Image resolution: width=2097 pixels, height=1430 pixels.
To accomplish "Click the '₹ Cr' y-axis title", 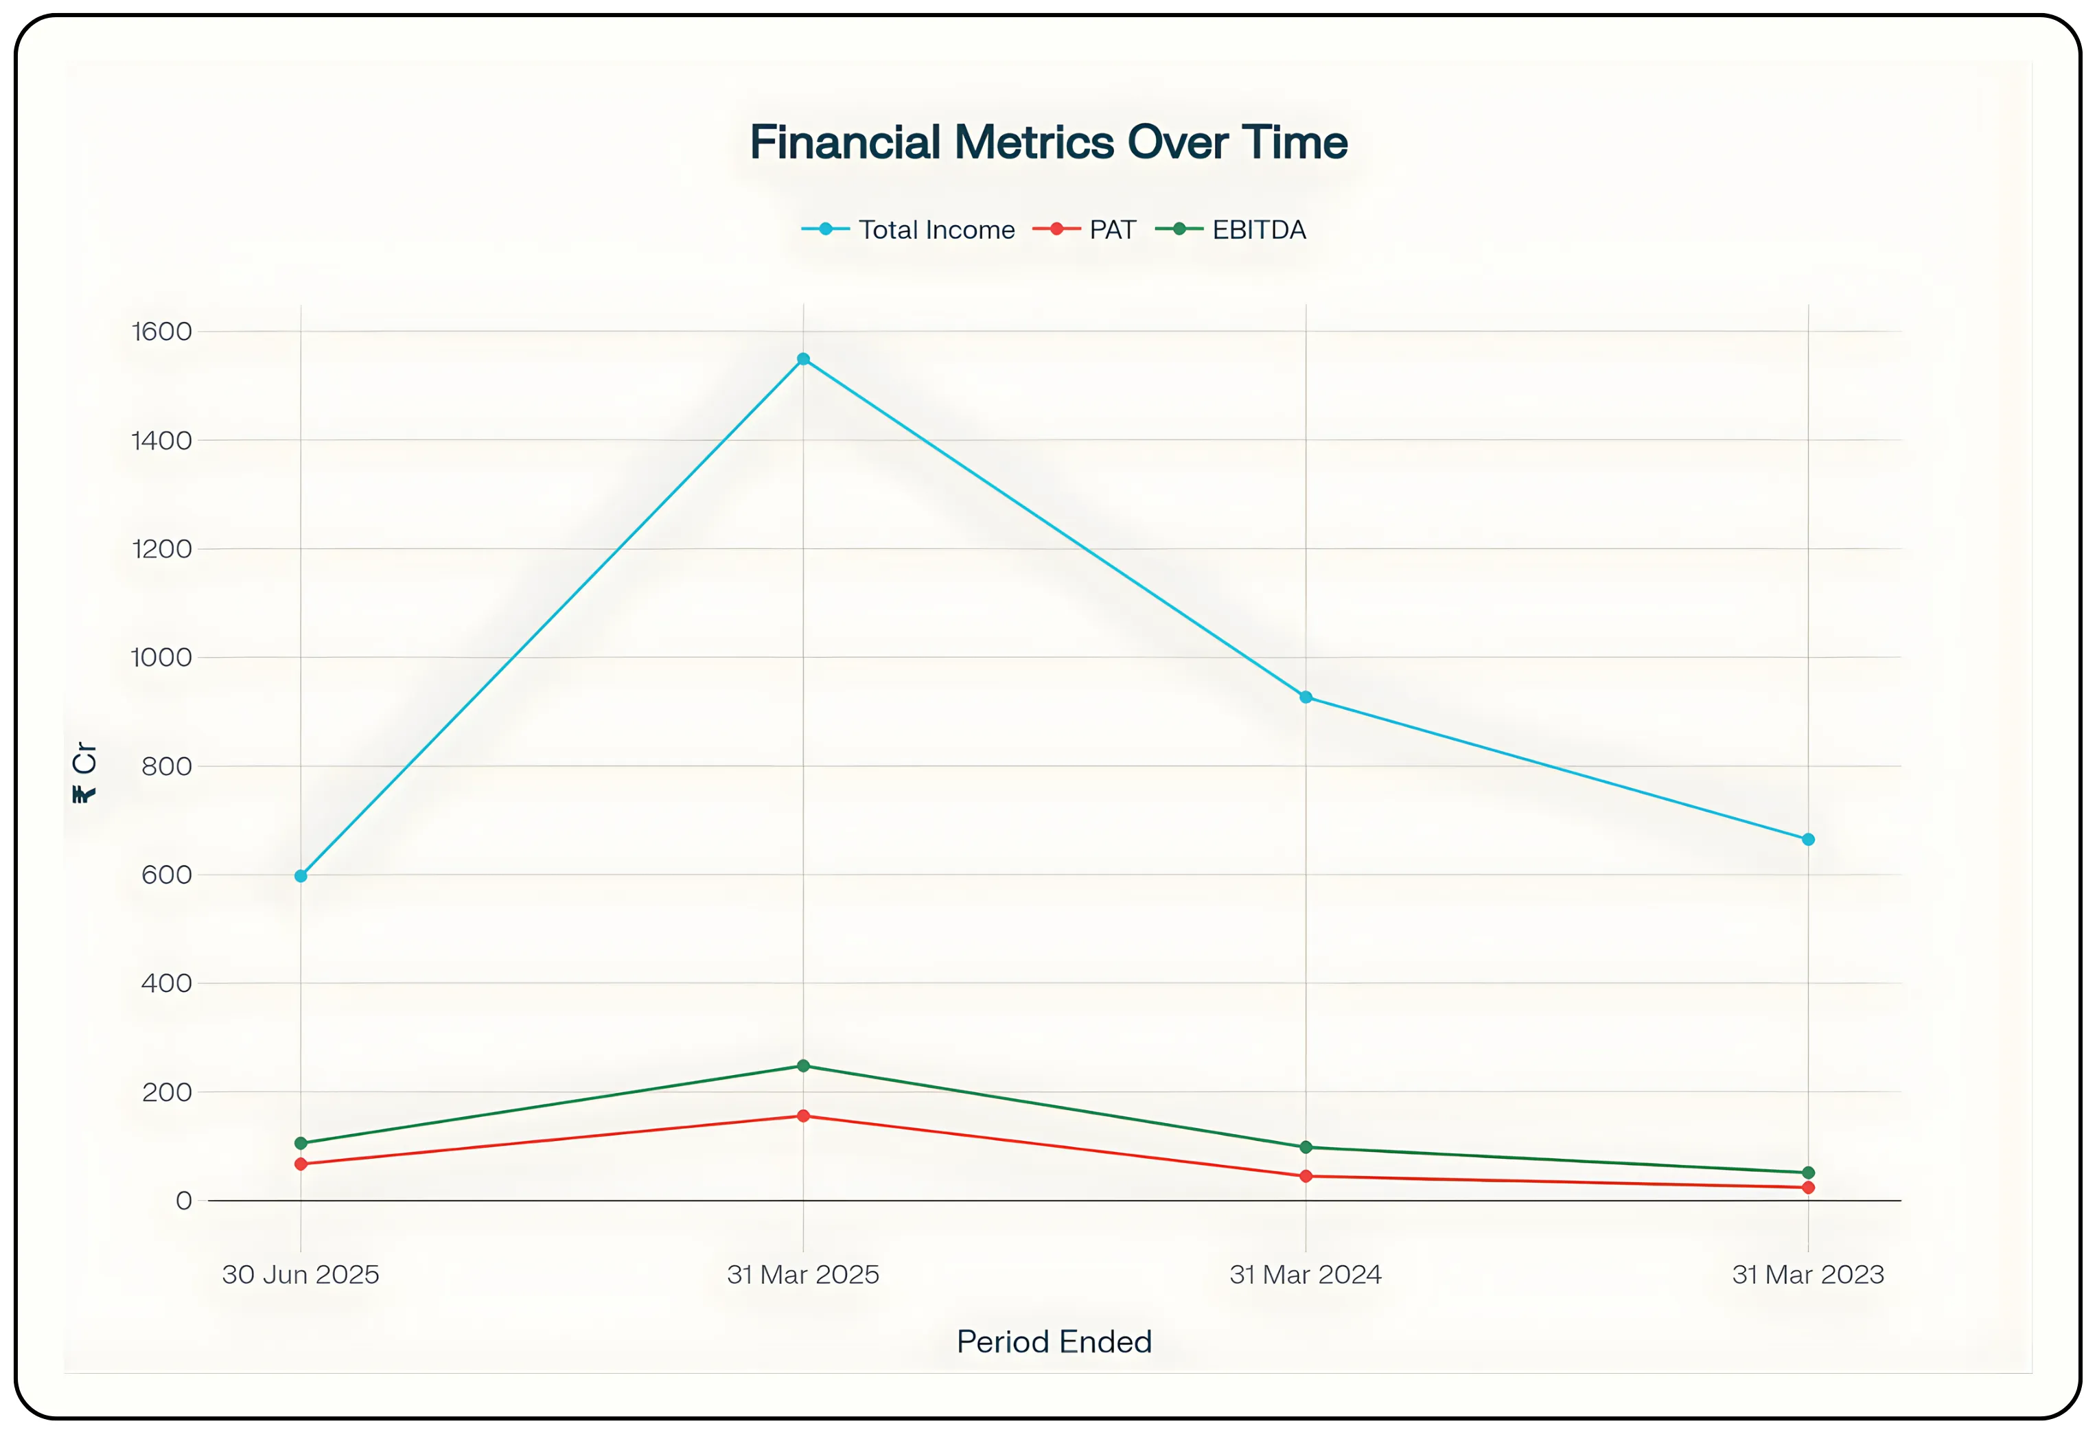I will [x=84, y=772].
